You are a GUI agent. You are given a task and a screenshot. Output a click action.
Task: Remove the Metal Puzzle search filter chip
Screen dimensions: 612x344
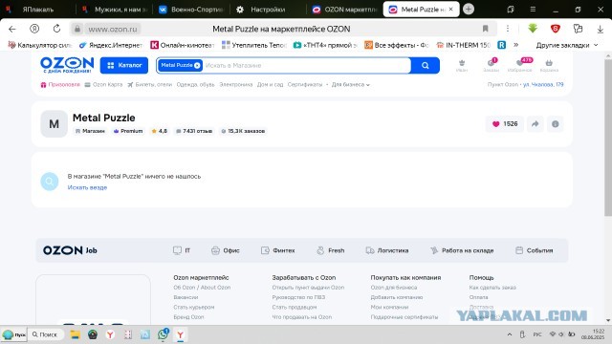[197, 66]
